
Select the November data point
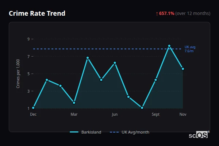click(x=183, y=69)
